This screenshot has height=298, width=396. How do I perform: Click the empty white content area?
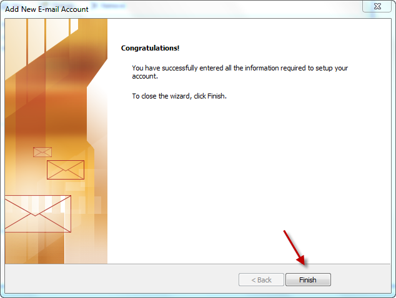click(x=249, y=176)
